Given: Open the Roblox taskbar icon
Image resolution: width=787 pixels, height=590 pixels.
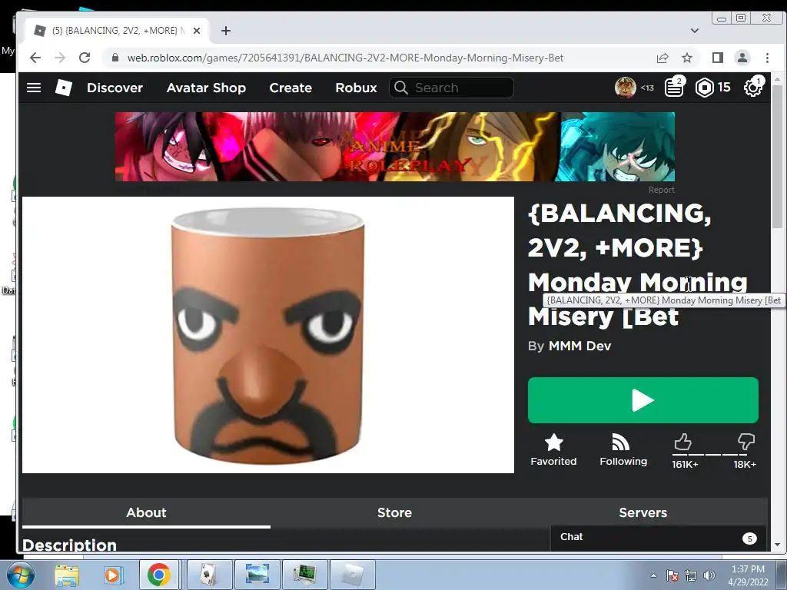Looking at the screenshot, I should pyautogui.click(x=352, y=575).
